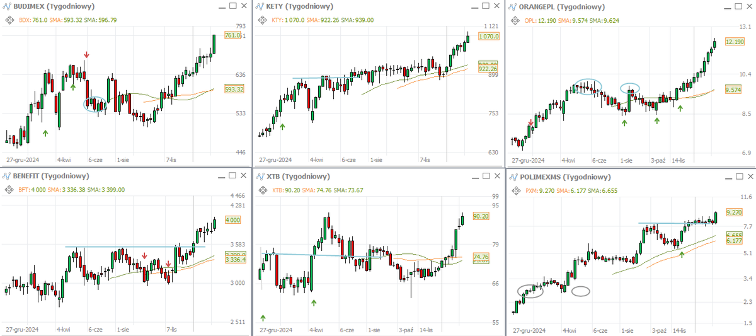Select the BENEFIT (Tygodniowy) title
Screen dimensions: 756x336
point(51,175)
